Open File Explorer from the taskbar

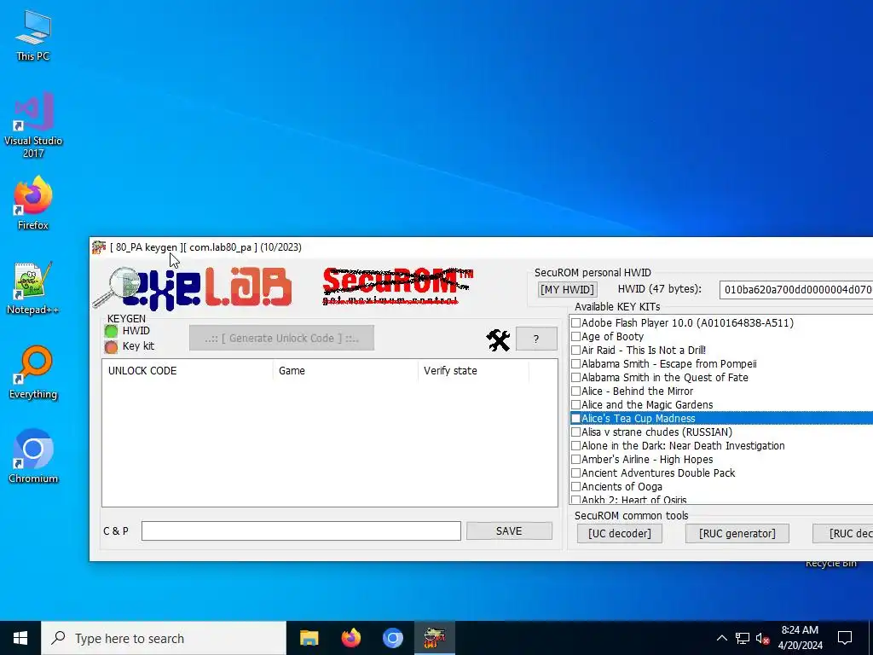click(x=309, y=638)
